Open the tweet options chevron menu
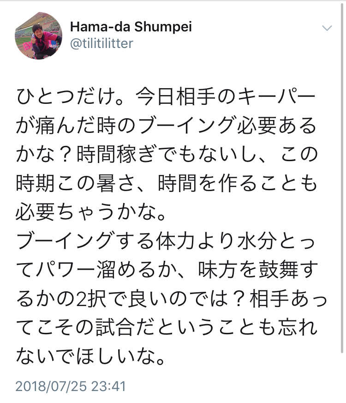346x403 pixels. 327,28
